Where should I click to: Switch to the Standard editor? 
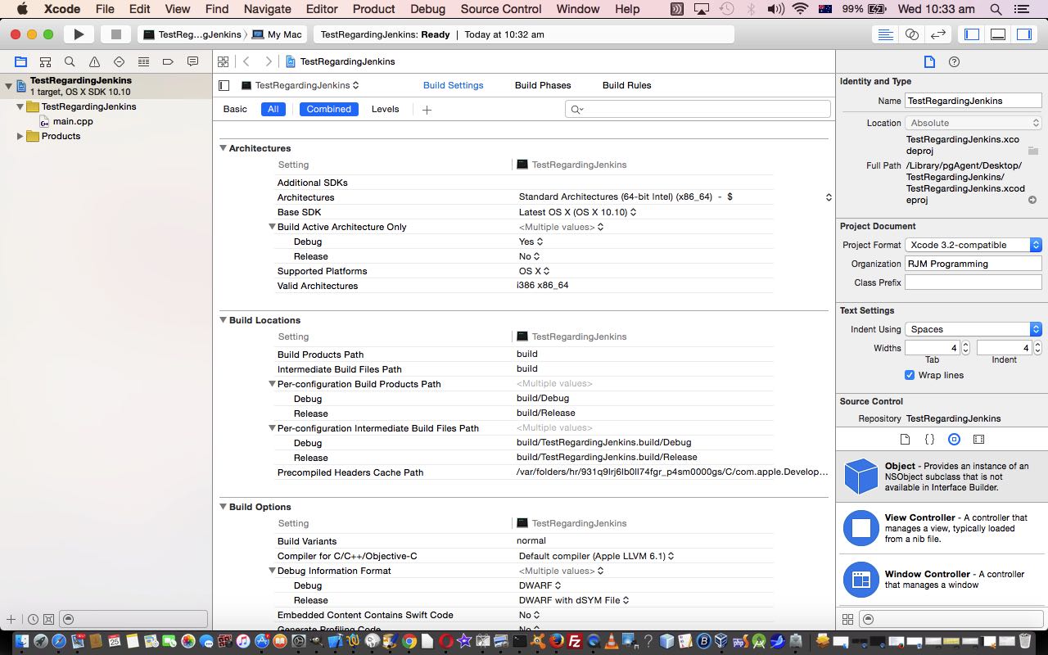(x=885, y=34)
